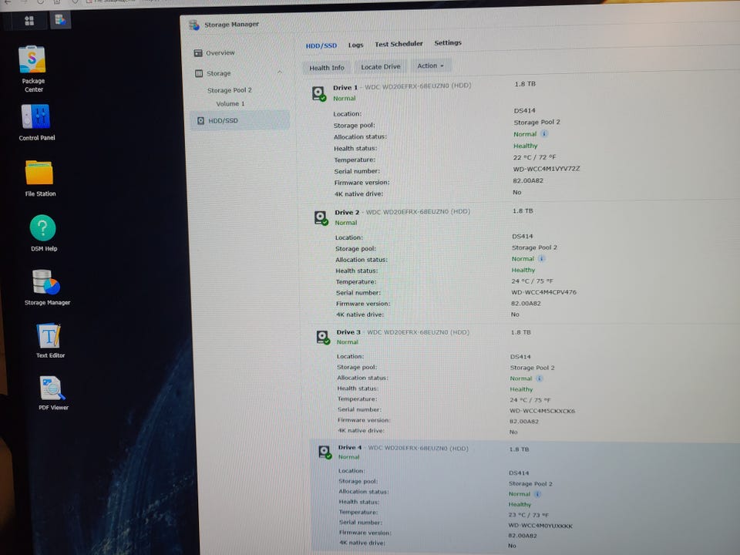Click the Overview sidebar icon
Screen dimensions: 740x555
coord(198,53)
